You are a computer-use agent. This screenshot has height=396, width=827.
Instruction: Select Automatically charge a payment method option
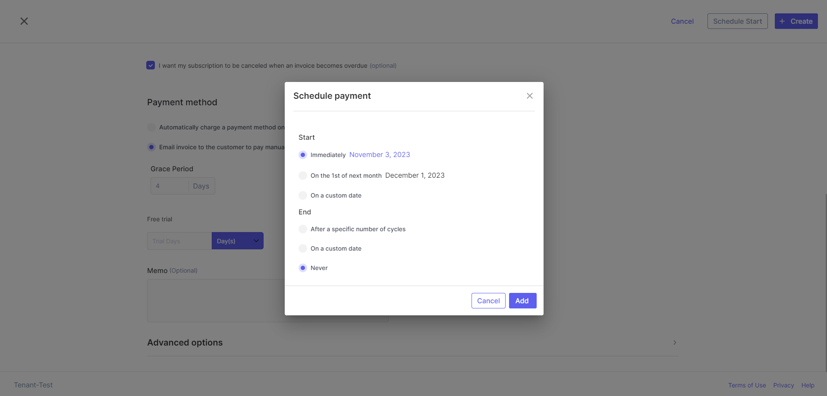151,127
